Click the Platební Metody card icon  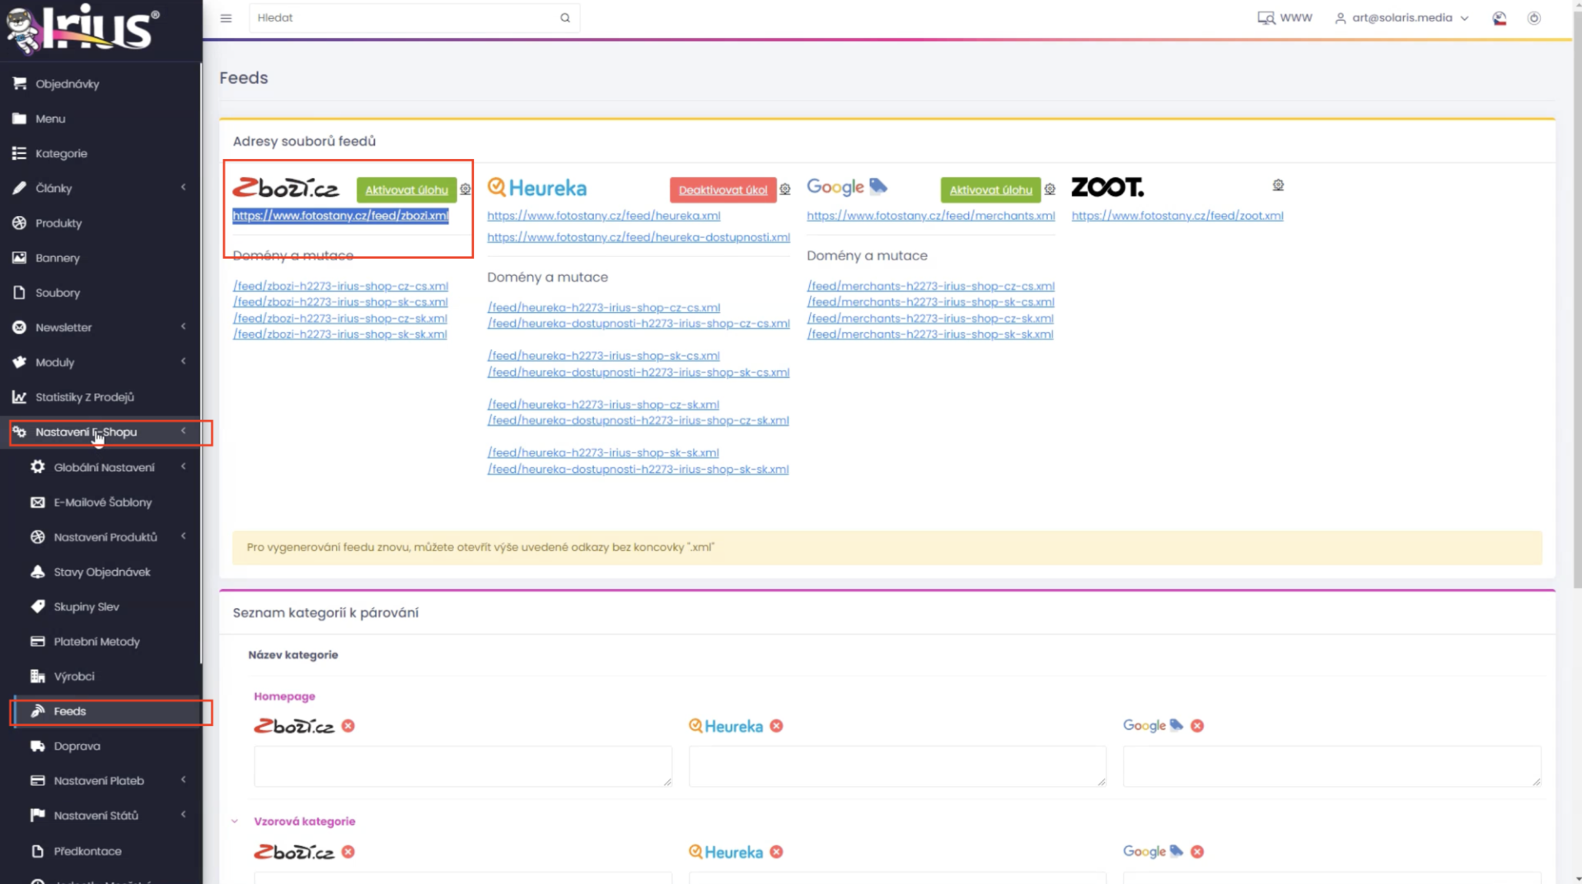pyautogui.click(x=38, y=642)
